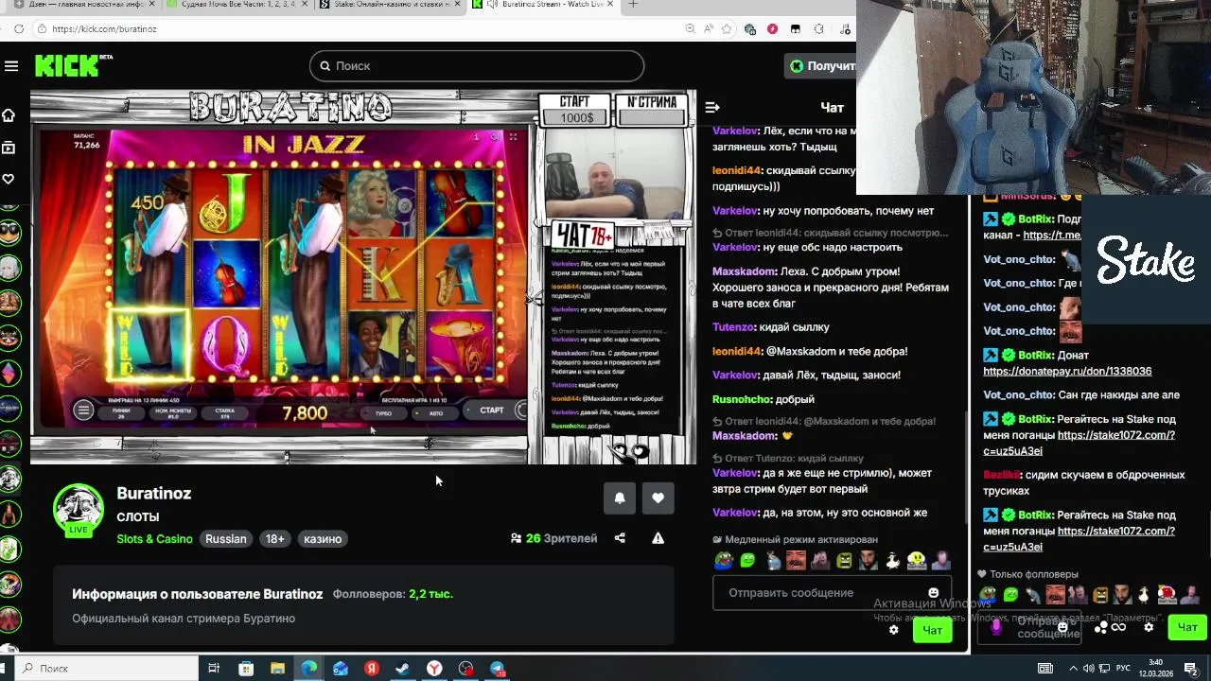Send message with left green Чат button
This screenshot has width=1211, height=681.
932,630
